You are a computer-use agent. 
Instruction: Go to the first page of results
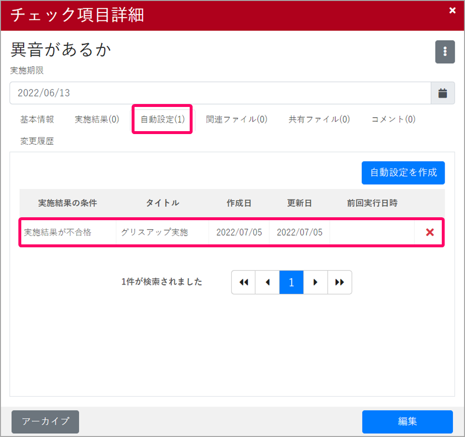(243, 282)
